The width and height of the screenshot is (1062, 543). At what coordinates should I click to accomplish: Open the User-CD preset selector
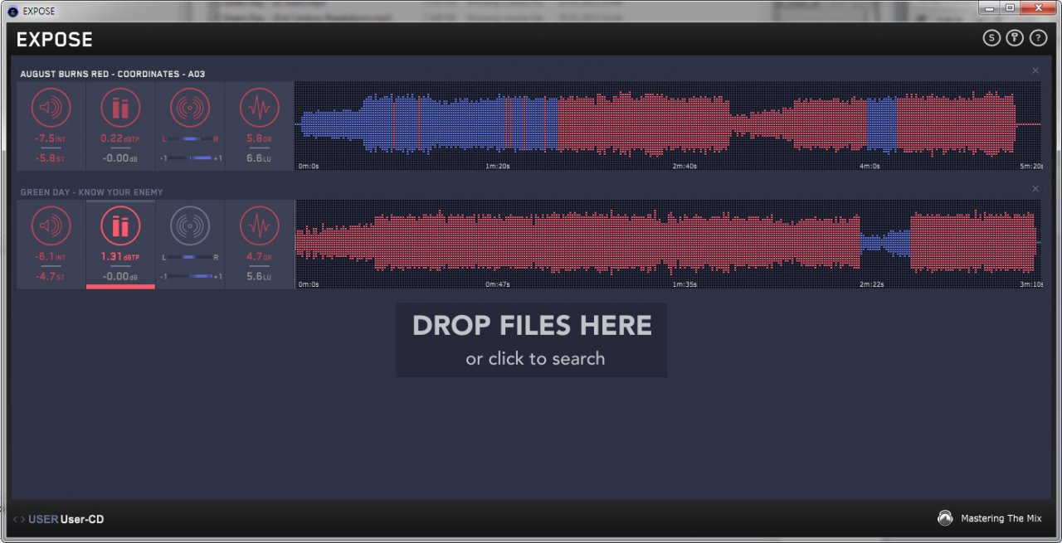pos(82,520)
